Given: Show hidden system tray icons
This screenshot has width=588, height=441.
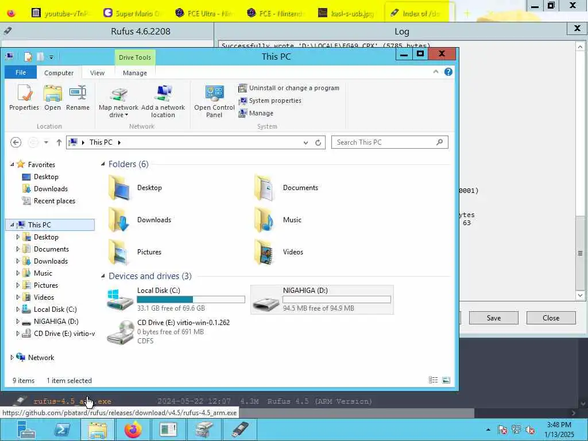Looking at the screenshot, I should (488, 430).
